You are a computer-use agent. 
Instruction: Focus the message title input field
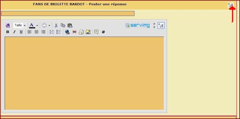[x=68, y=13]
